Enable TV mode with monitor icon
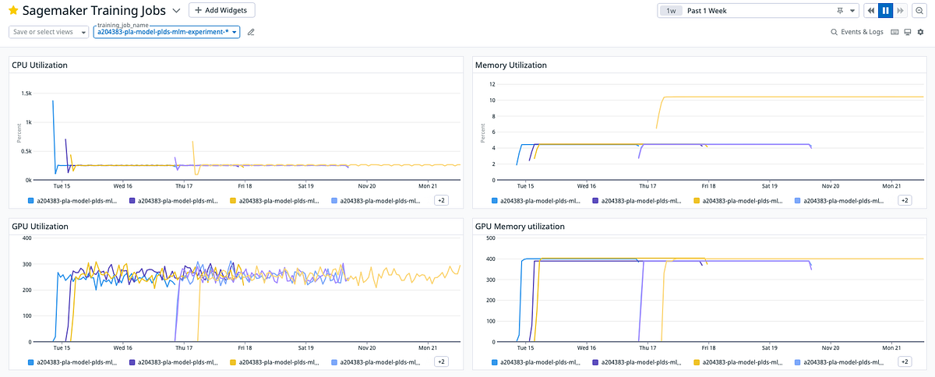 (908, 32)
